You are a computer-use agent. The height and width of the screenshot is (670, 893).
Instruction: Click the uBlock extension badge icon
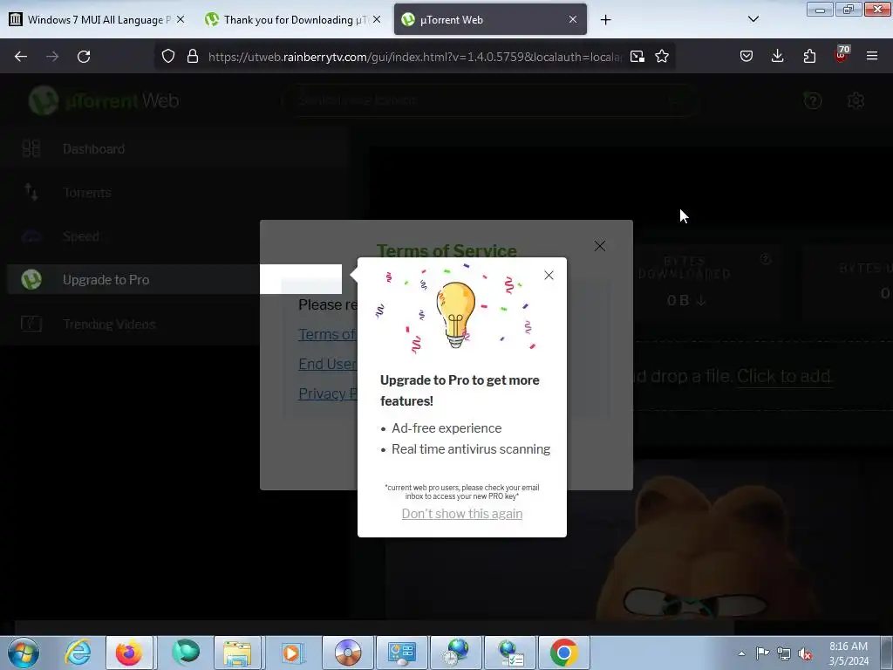coord(842,55)
